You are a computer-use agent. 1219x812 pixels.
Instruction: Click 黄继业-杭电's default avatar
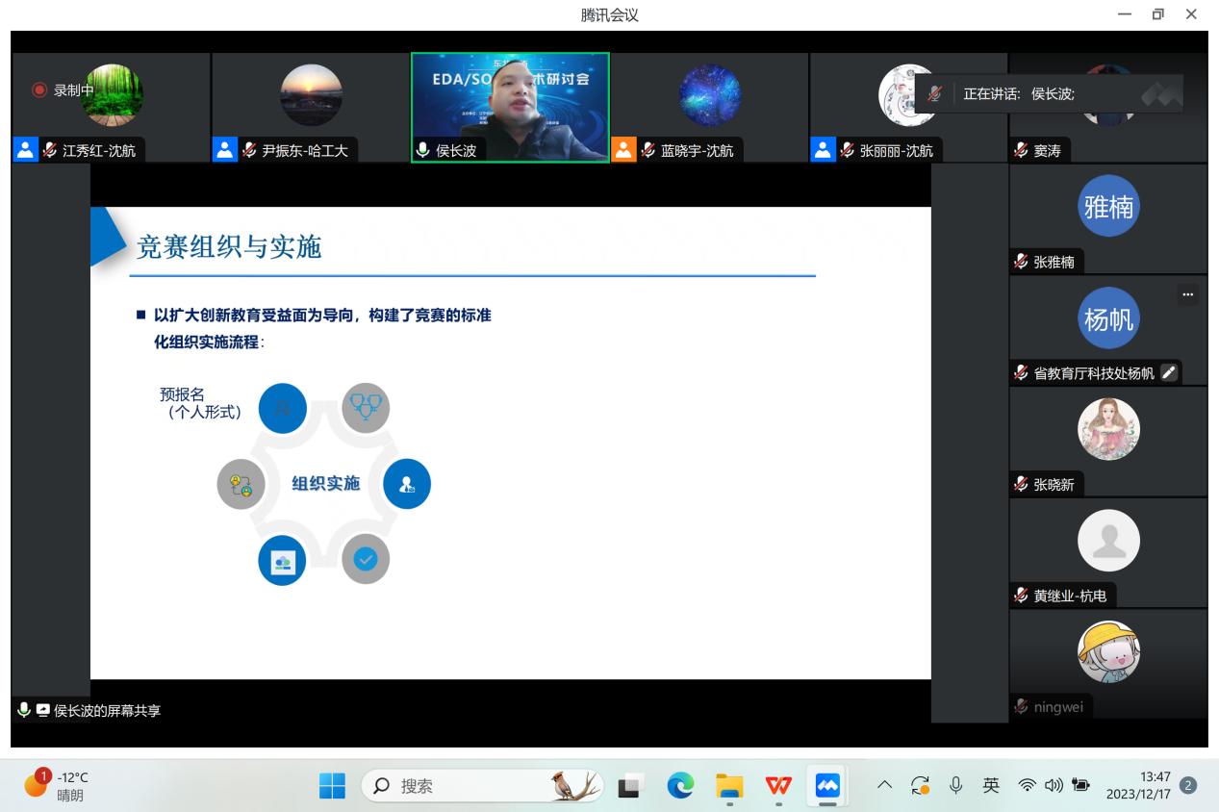(x=1108, y=541)
